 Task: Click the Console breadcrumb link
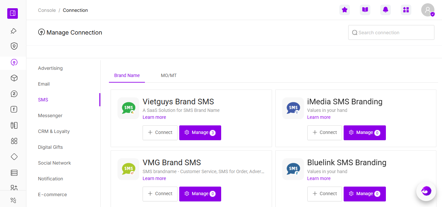[47, 10]
